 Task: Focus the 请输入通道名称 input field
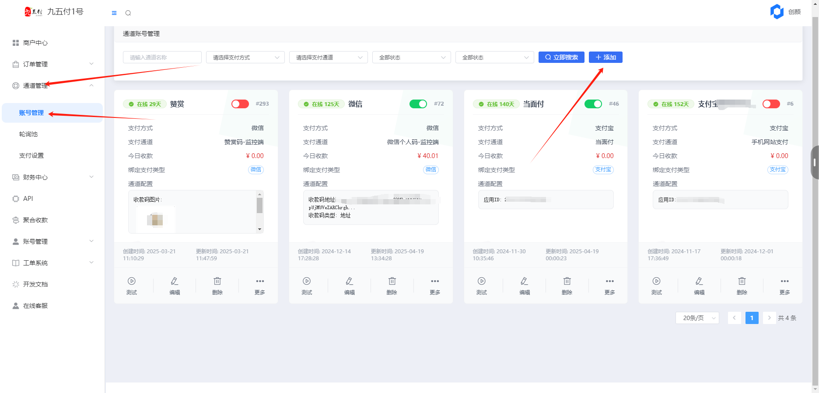tap(162, 57)
